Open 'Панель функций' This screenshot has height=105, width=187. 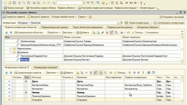coord(14,8)
